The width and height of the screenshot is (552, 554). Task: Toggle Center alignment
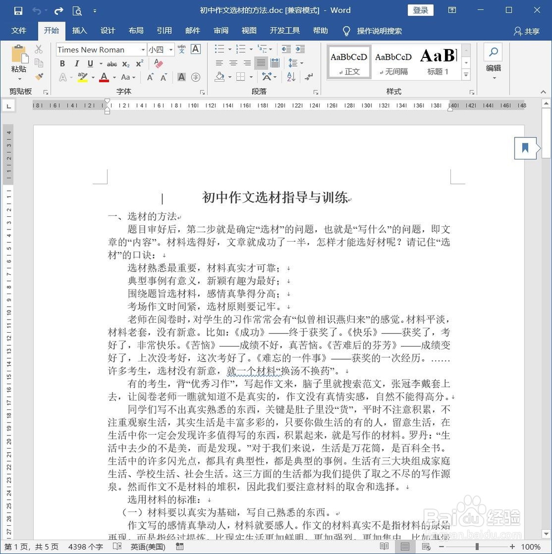click(x=233, y=63)
